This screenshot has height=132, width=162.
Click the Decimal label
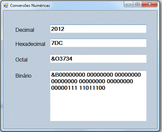click(x=25, y=30)
